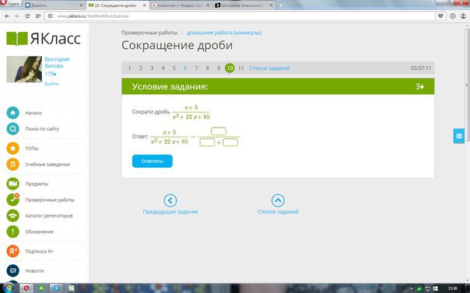Select the ТОПы star icon
The image size is (470, 293).
[x=13, y=148]
